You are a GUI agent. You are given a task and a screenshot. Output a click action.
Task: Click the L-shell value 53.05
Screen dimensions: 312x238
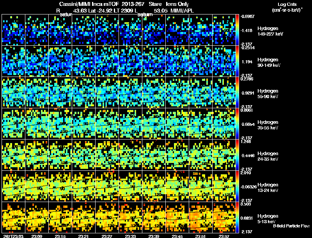pos(161,11)
